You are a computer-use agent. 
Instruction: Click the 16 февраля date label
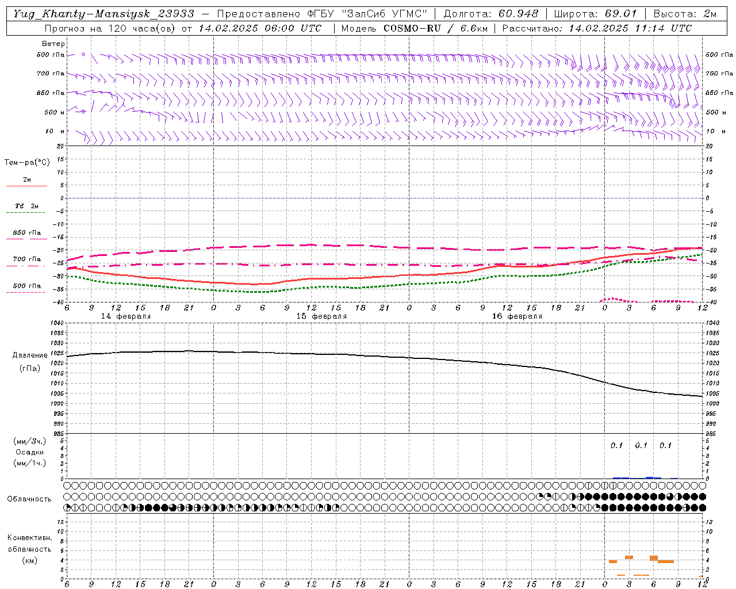[517, 316]
